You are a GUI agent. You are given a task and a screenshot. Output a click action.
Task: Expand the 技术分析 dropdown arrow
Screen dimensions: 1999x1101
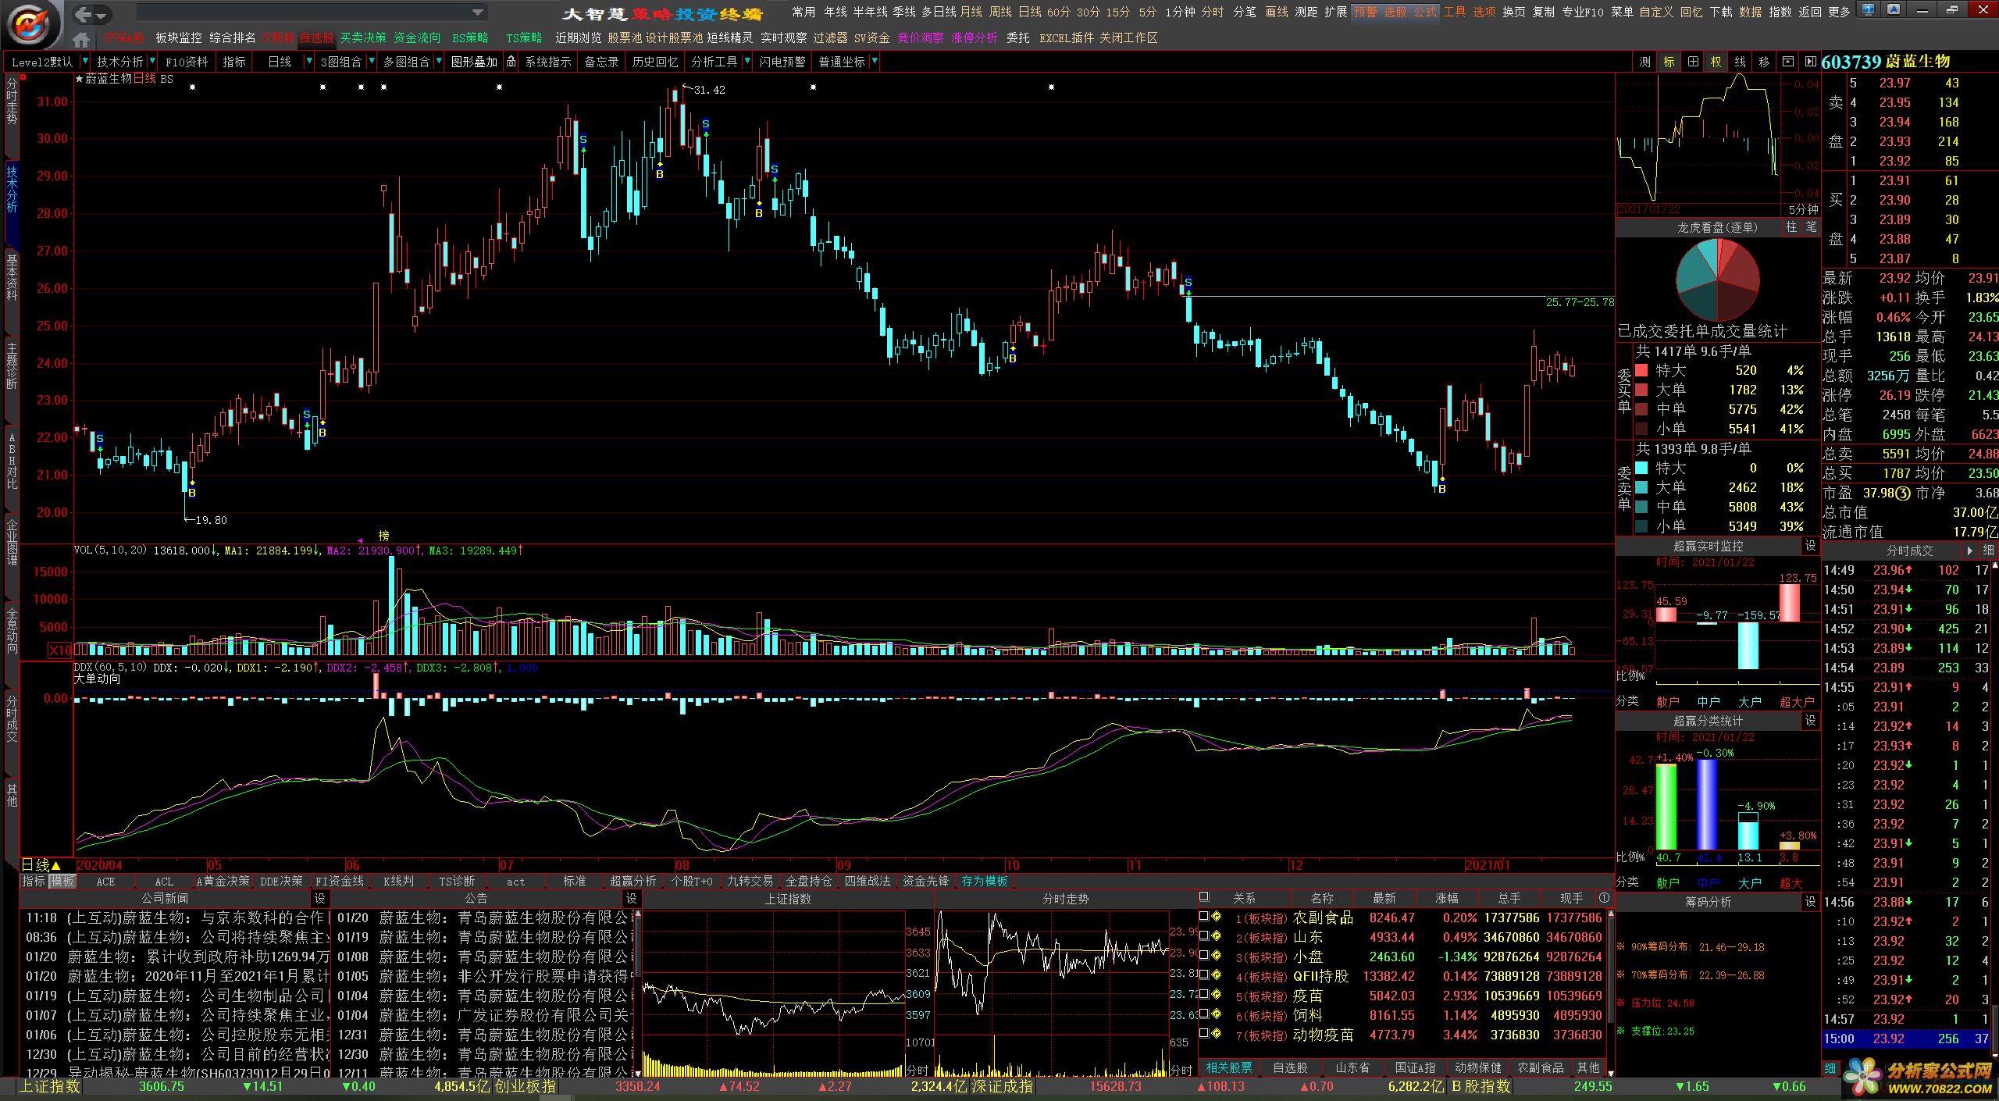coord(151,61)
